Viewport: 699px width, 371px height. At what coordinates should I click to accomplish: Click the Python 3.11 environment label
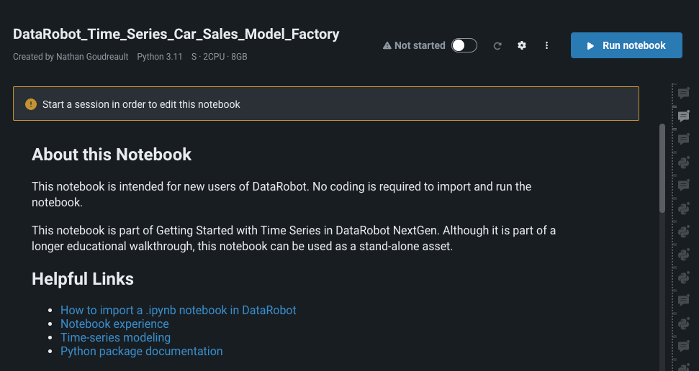point(160,56)
